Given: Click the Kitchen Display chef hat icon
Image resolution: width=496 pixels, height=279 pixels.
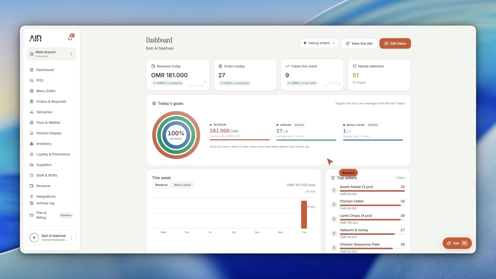Looking at the screenshot, I should tap(32, 133).
